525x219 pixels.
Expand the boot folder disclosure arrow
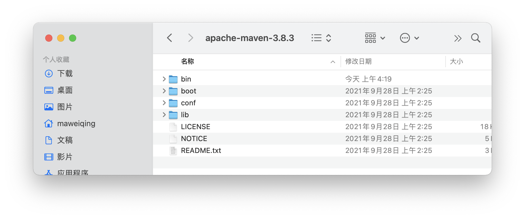[164, 91]
